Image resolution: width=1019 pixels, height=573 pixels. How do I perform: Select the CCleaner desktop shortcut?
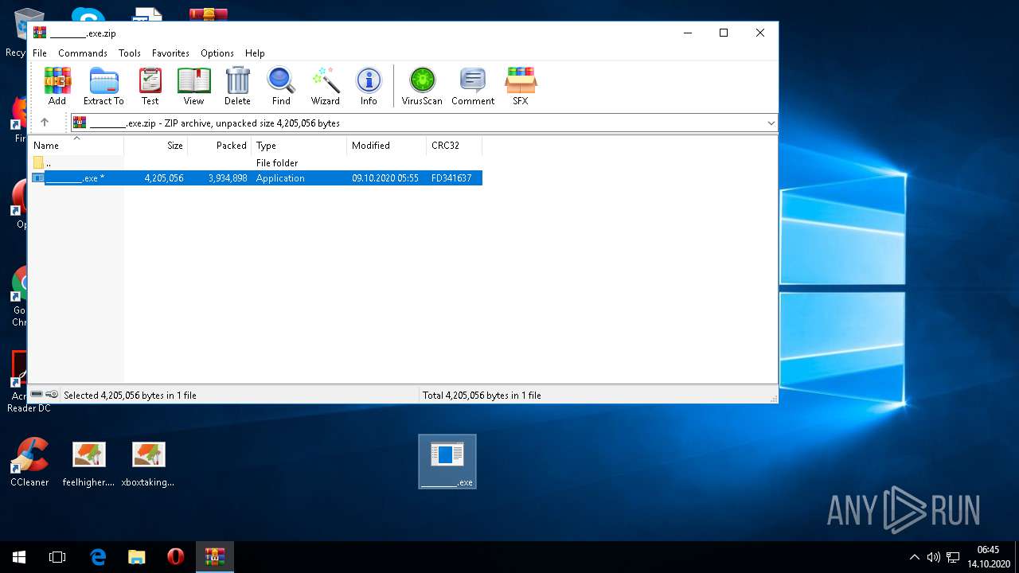pyautogui.click(x=29, y=462)
